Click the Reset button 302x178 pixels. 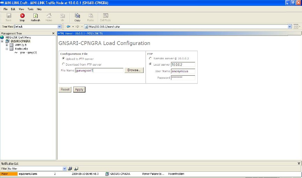[65, 89]
